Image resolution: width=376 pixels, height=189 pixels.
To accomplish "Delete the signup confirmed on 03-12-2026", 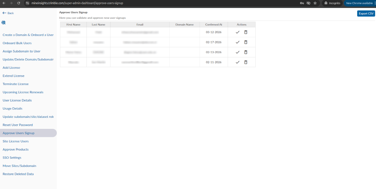I will click(246, 32).
